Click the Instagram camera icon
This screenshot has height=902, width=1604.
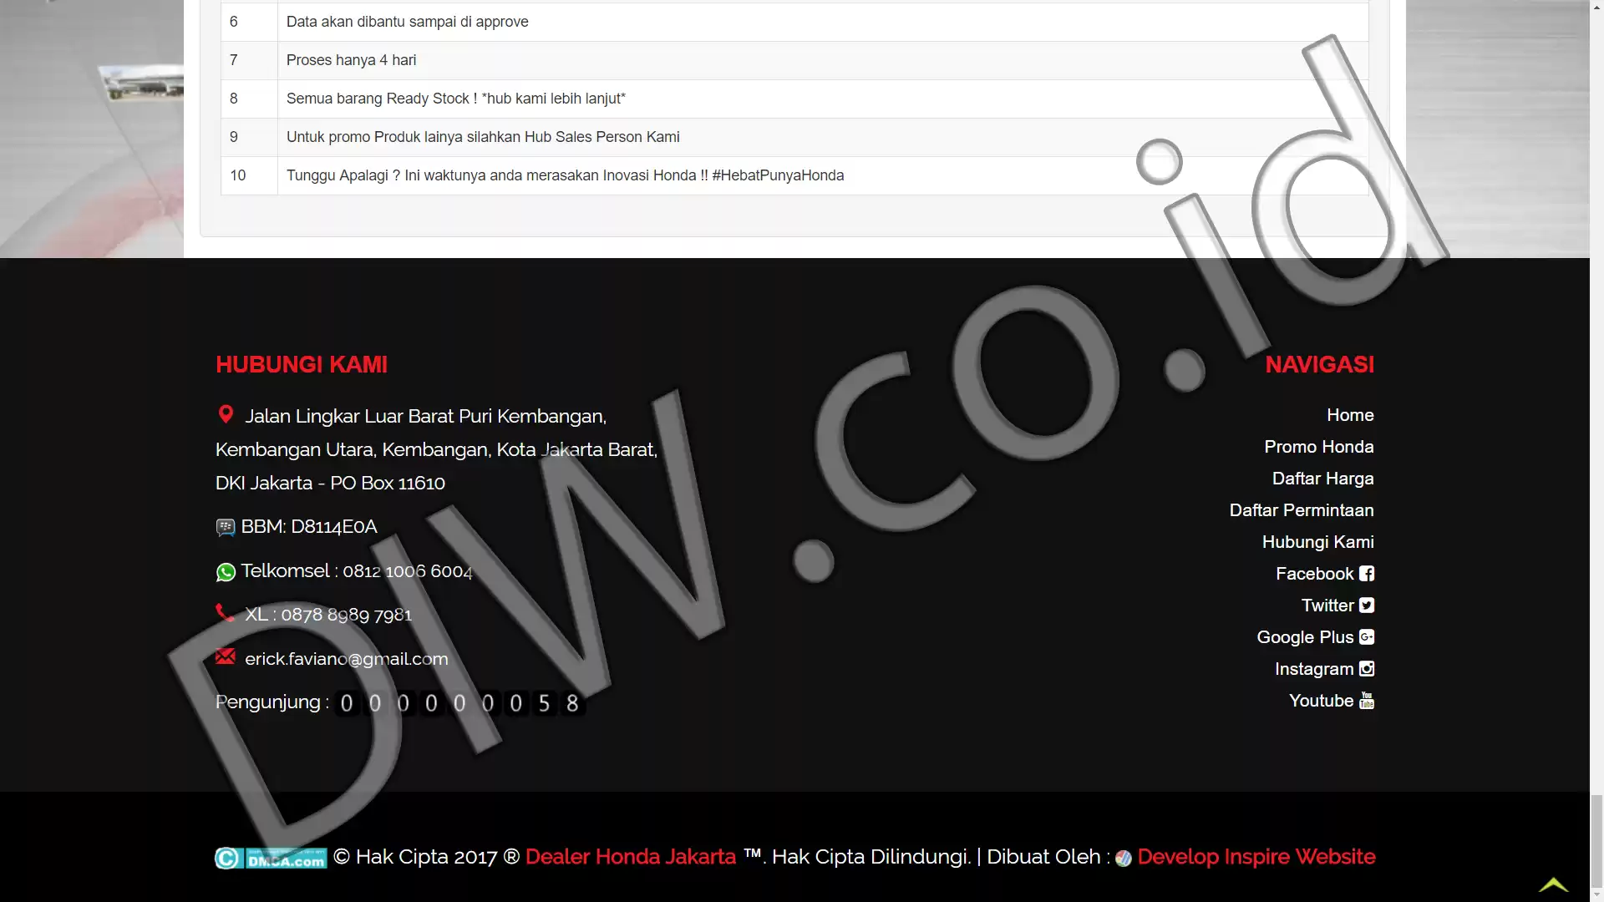(1367, 669)
